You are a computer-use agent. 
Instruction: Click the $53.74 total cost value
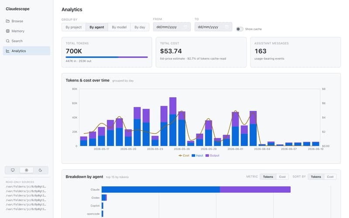pyautogui.click(x=171, y=51)
